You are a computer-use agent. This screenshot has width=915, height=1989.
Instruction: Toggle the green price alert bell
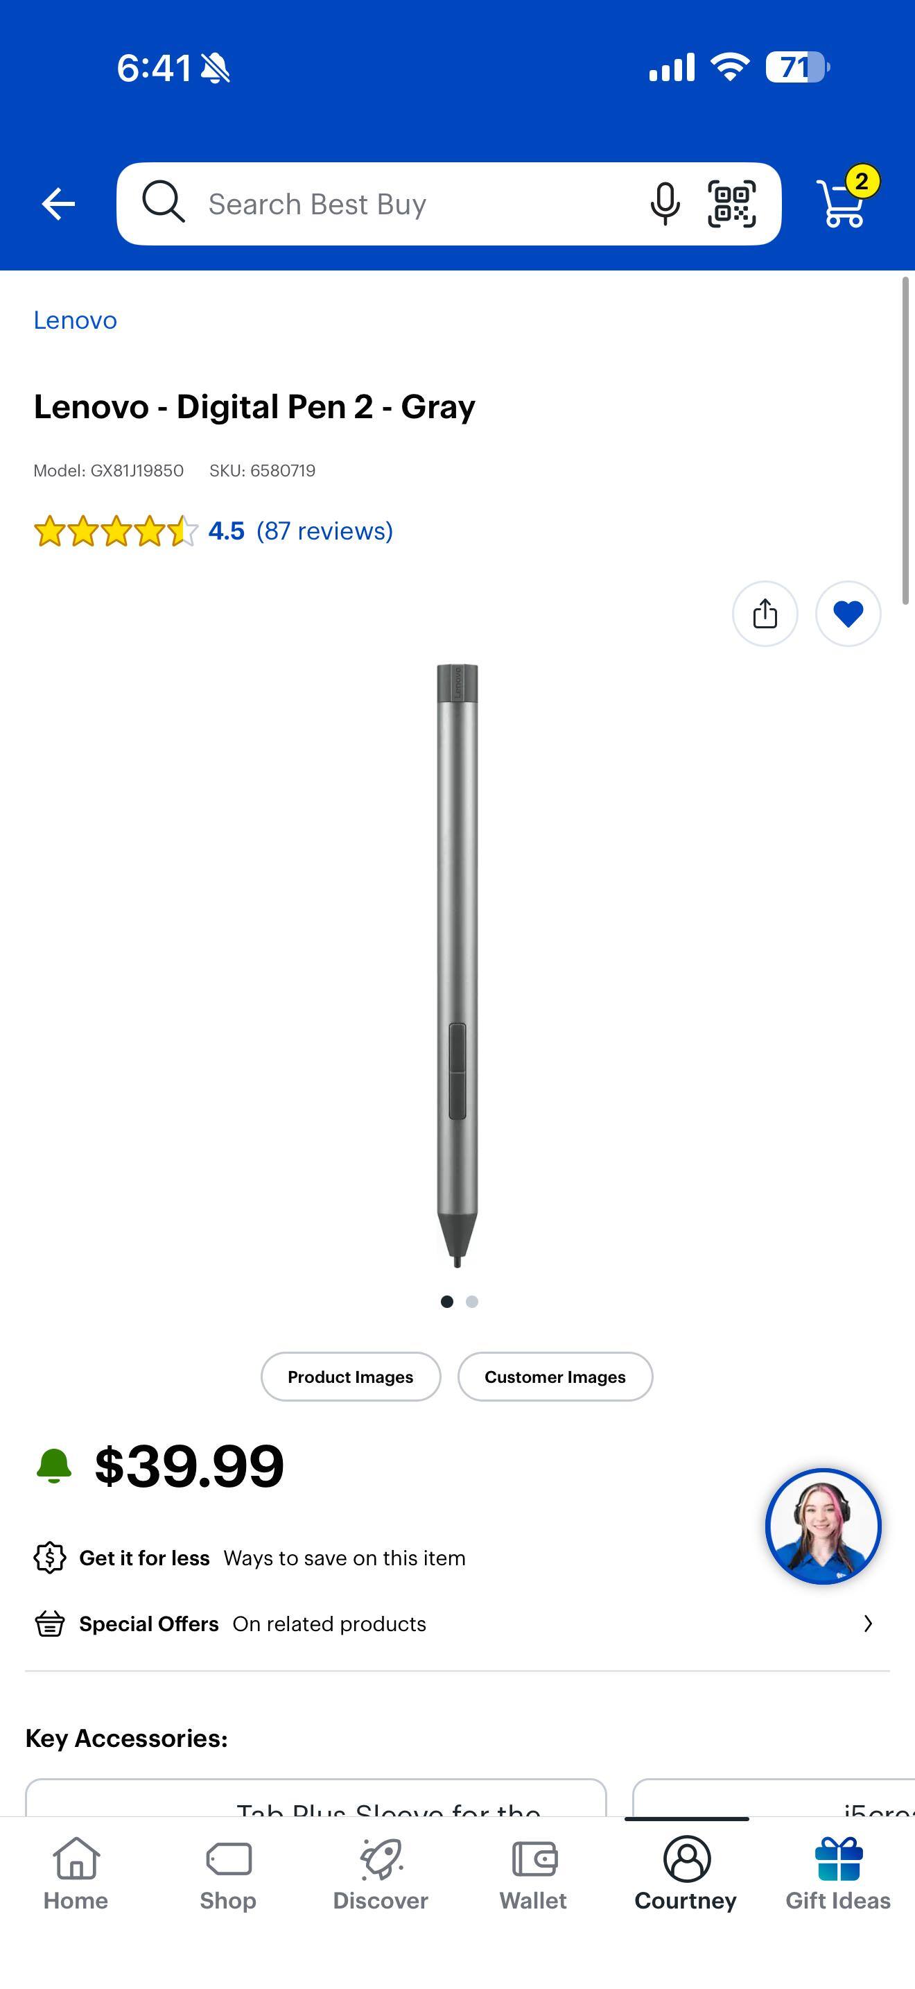[x=54, y=1465]
